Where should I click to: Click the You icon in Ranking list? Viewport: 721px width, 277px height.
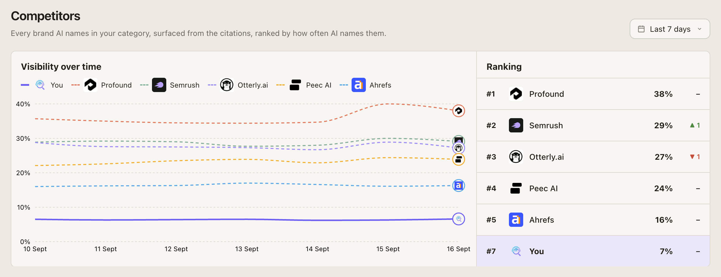(516, 251)
